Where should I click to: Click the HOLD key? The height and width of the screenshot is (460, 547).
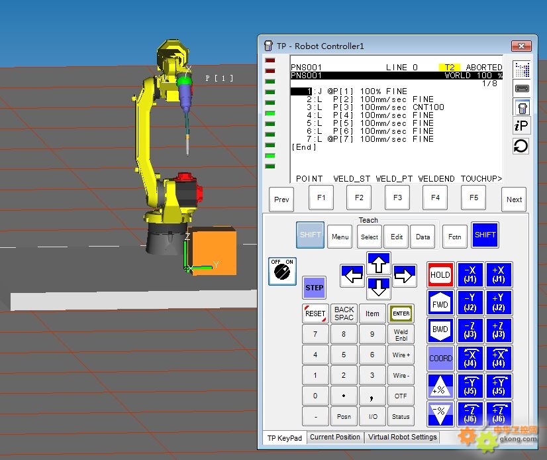pos(440,274)
